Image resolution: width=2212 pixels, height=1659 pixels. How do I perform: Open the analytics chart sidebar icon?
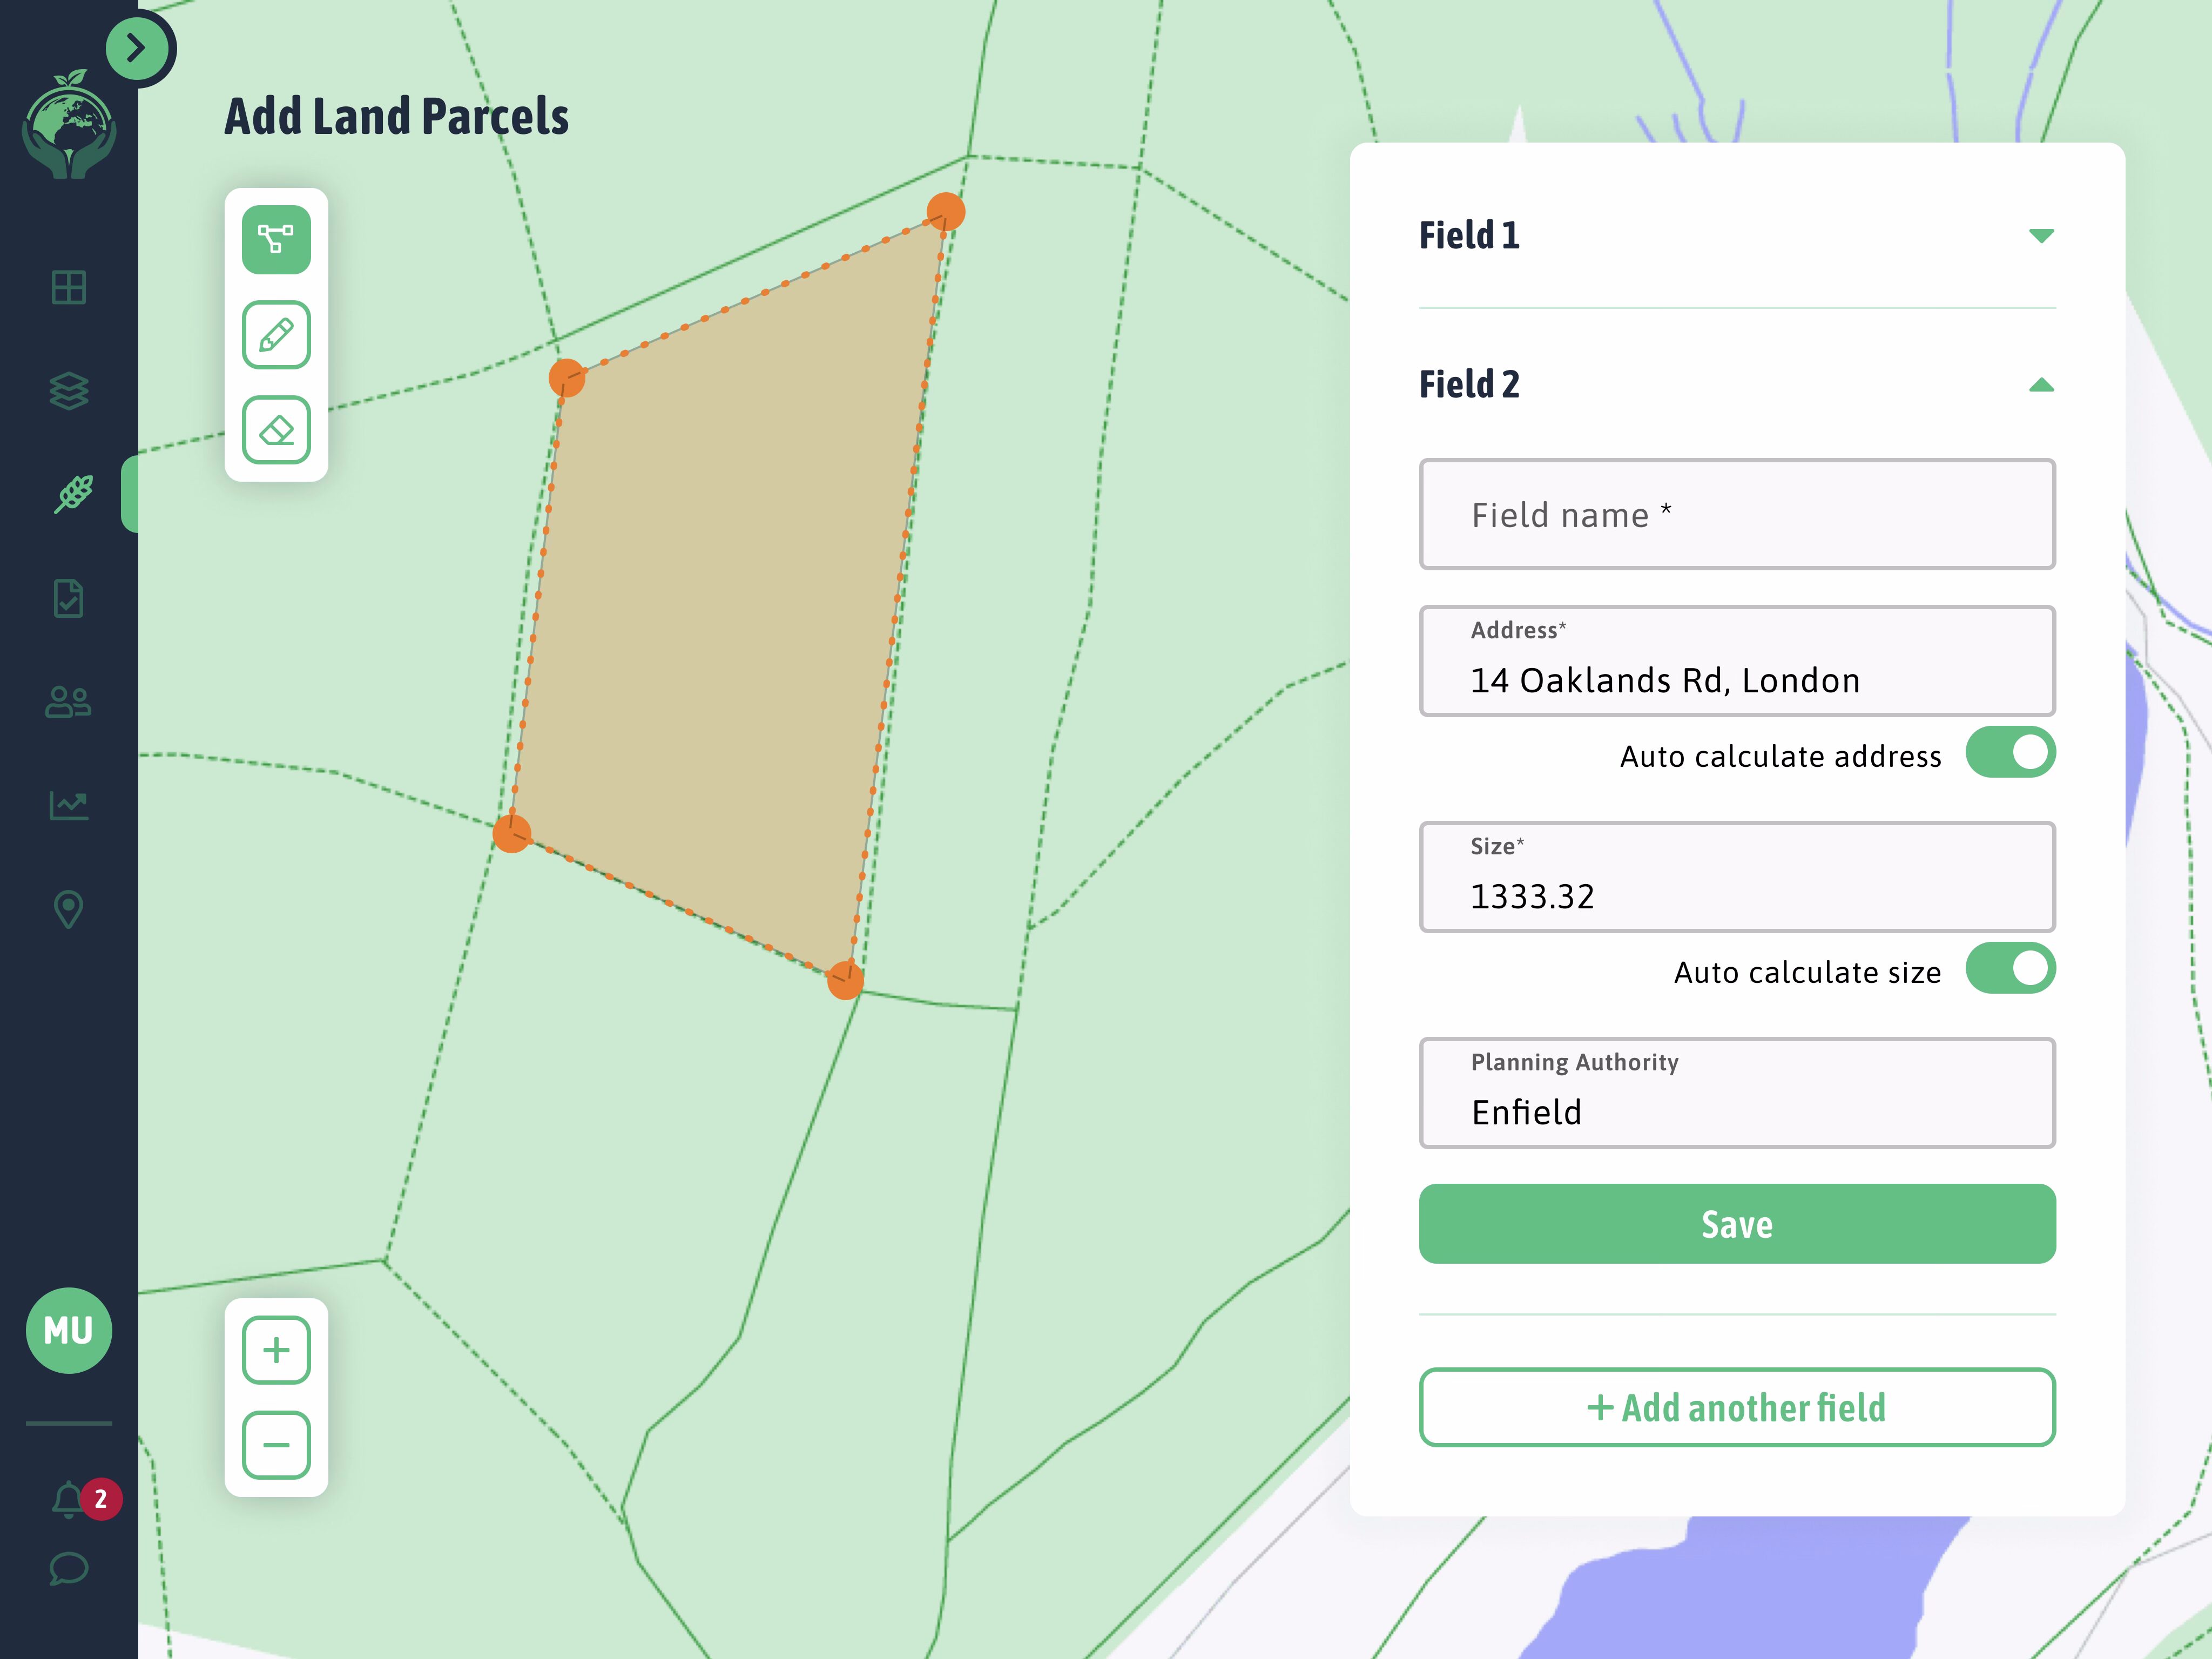(69, 805)
